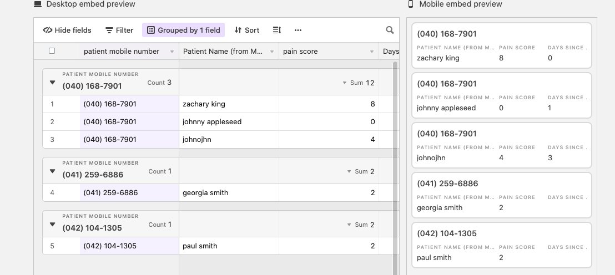Click the row height icon
Screen dimensions: 615x275
coord(277,30)
